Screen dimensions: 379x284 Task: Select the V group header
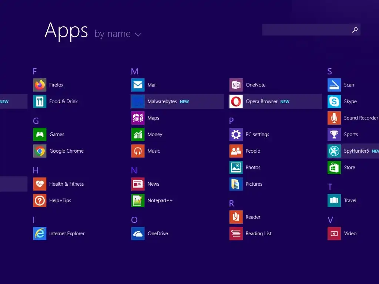point(330,220)
